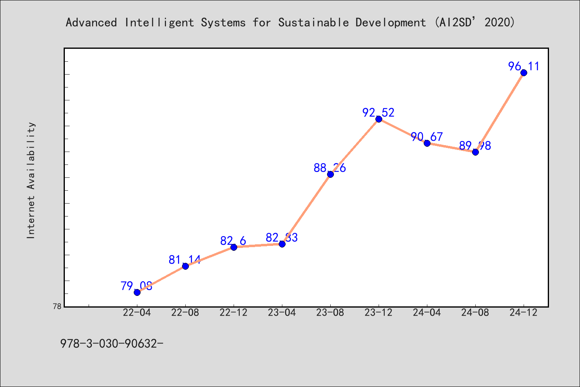Click the chart title about Advanced Intelligent Systems
The height and width of the screenshot is (387, 580).
[x=290, y=22]
